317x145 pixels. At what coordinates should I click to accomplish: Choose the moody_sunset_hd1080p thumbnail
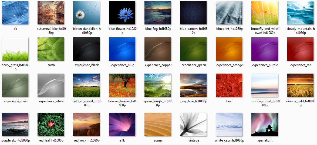265,85
